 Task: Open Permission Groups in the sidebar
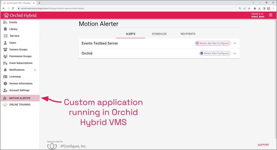click(20, 56)
